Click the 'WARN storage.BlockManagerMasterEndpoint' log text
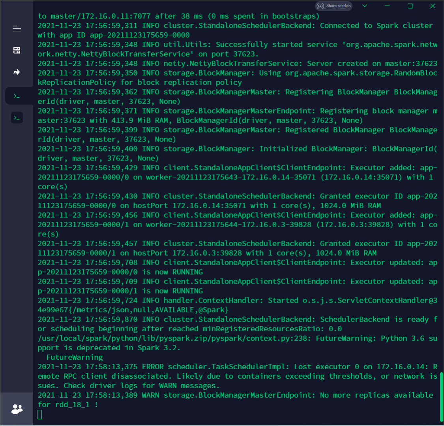The width and height of the screenshot is (444, 426). (229, 395)
